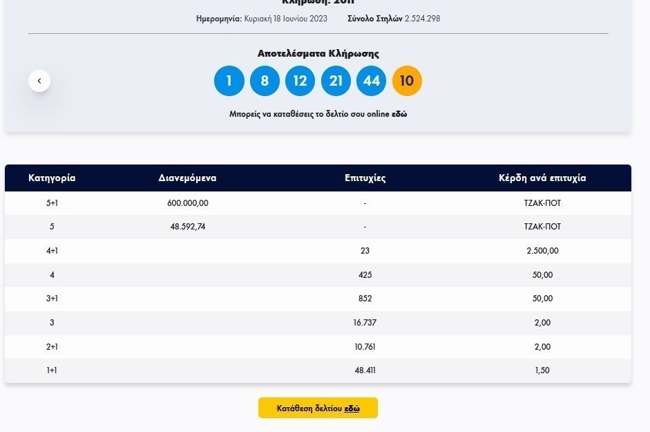
Task: Select the 5+1 category row
Action: tap(52, 203)
